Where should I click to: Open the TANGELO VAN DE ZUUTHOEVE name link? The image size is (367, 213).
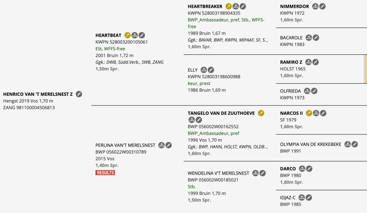(221, 113)
